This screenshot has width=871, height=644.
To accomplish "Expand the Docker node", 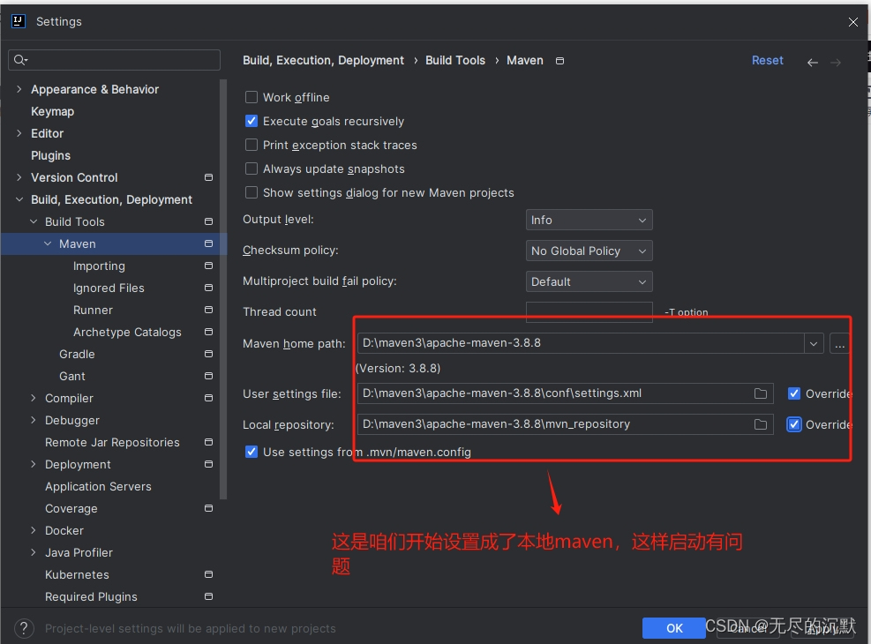I will (x=34, y=530).
